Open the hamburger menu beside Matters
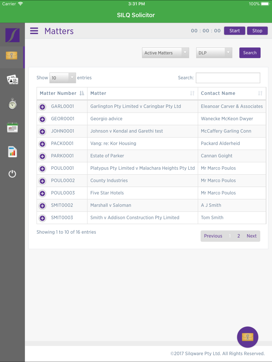The width and height of the screenshot is (272, 362). click(x=34, y=31)
